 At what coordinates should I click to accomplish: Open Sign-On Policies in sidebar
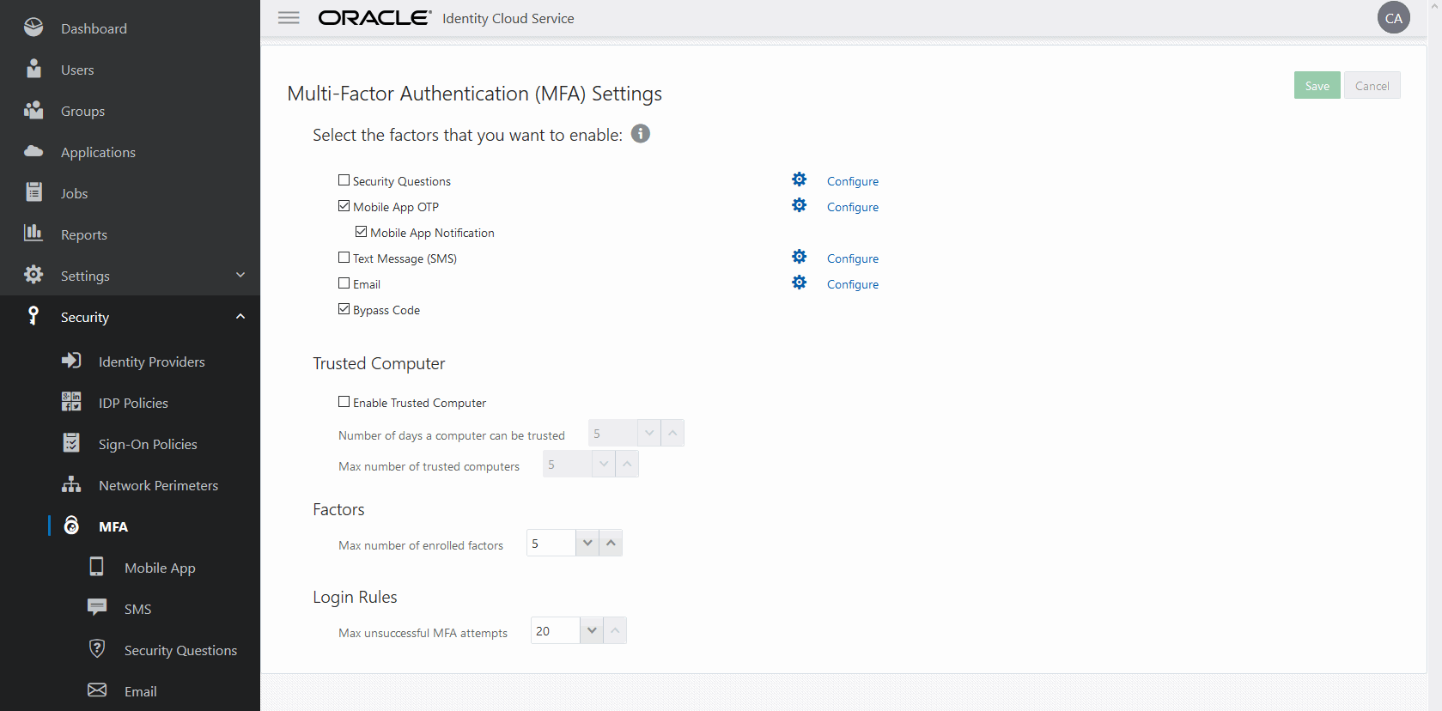point(148,444)
